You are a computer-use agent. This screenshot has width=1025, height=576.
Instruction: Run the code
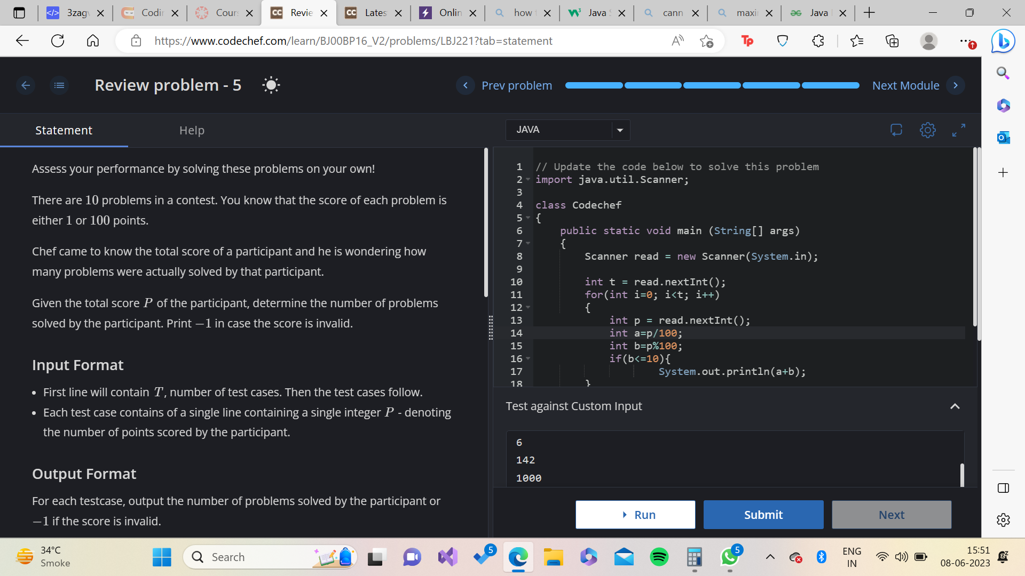635,515
